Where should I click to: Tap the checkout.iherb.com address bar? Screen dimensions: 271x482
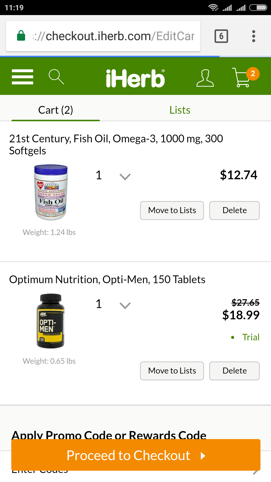click(113, 36)
